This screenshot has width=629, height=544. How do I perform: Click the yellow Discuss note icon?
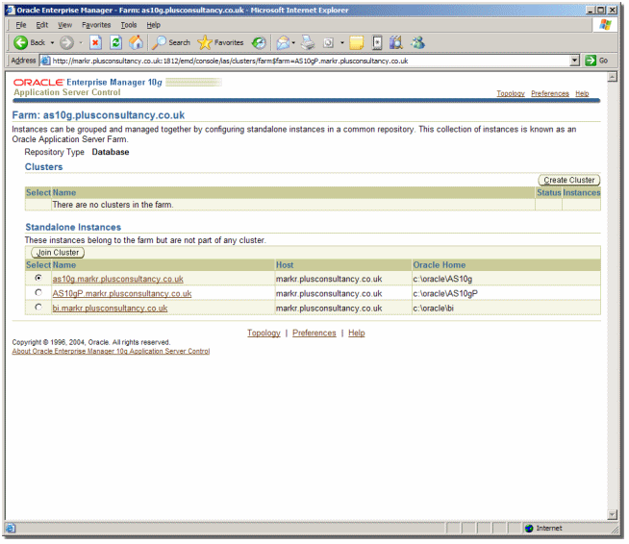tap(356, 42)
